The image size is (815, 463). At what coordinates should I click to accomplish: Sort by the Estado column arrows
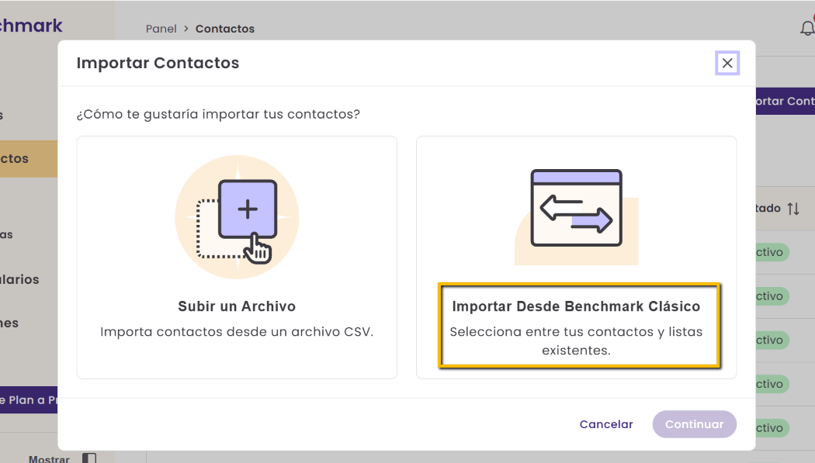point(793,209)
